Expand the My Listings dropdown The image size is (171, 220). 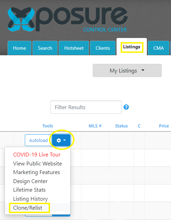click(127, 70)
